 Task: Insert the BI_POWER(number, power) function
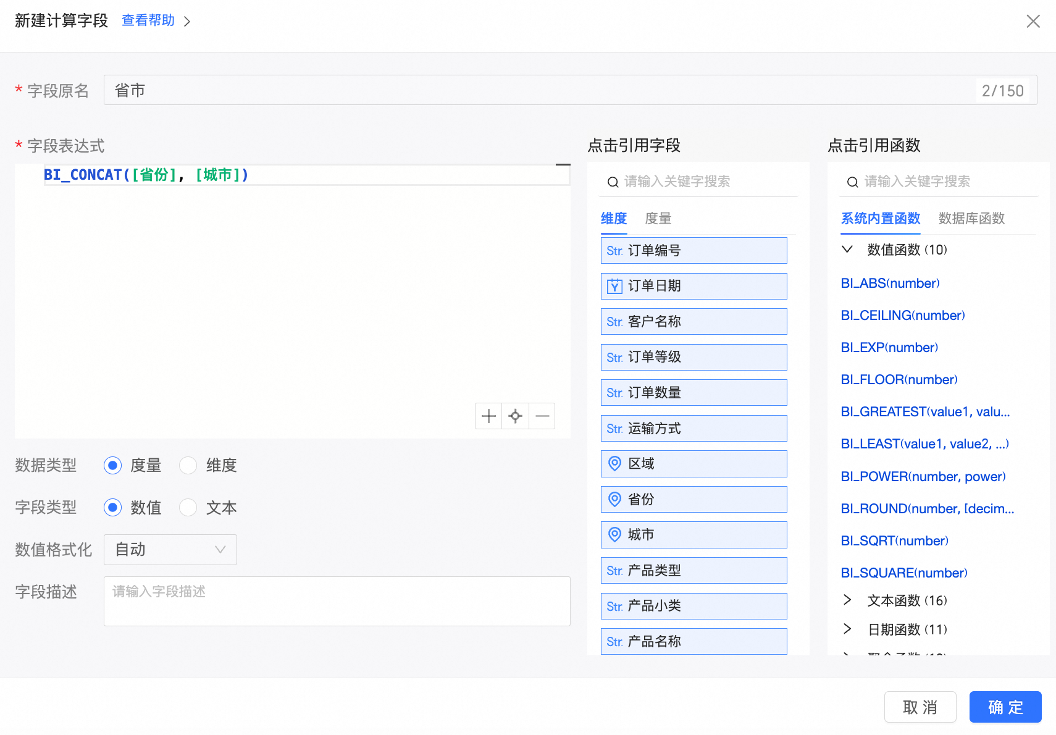click(x=923, y=477)
